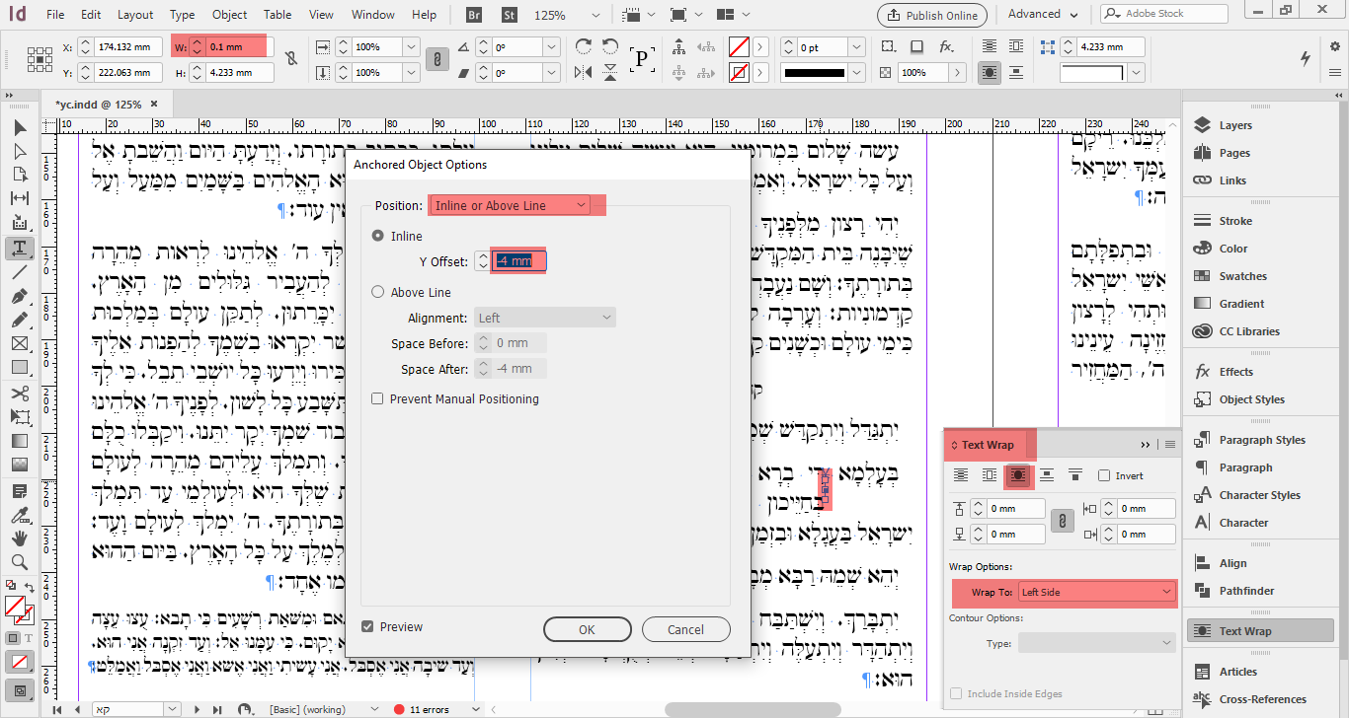
Task: Select the Pencil tool
Action: pyautogui.click(x=19, y=320)
